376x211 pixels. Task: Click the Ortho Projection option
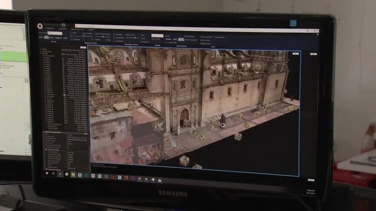[191, 40]
